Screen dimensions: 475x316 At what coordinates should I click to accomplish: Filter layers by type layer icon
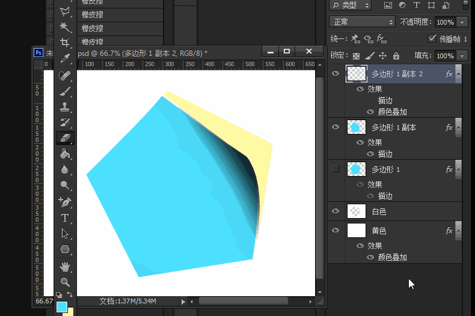coord(417,5)
